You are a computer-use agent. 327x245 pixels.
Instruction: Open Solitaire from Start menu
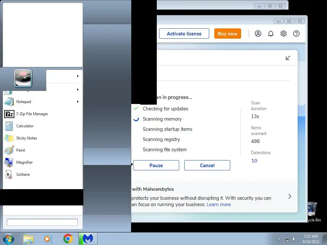[x=42, y=174]
